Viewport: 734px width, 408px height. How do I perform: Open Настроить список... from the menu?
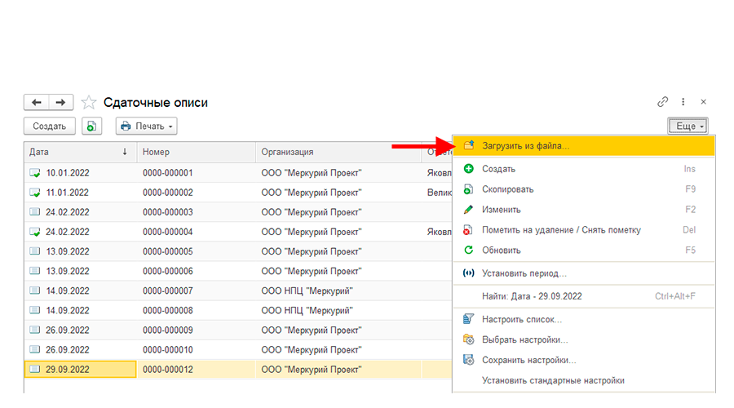(583, 320)
